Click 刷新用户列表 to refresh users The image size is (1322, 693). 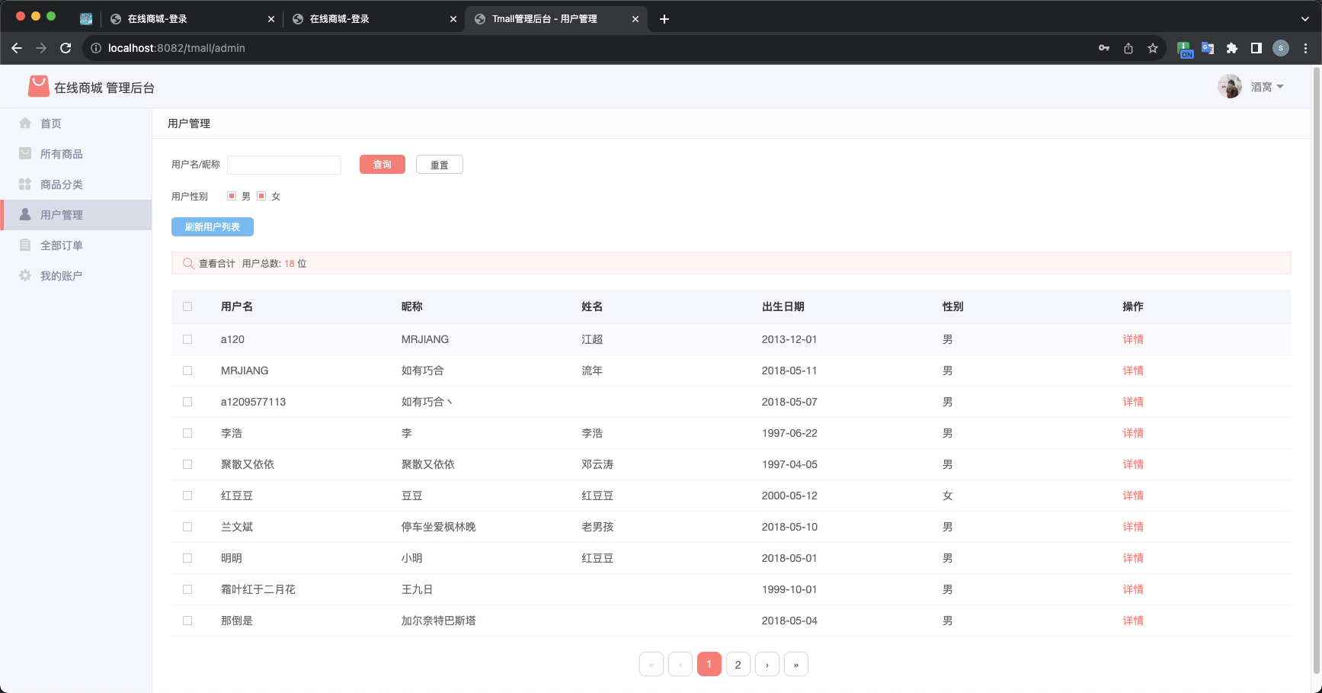click(x=213, y=226)
